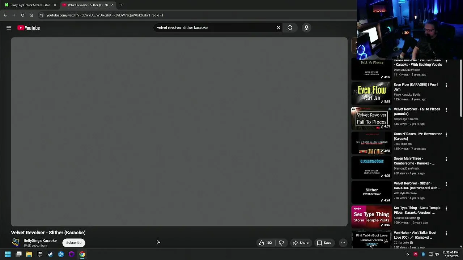Mute audio on the Velvet Revolver tab
463x260 pixels.
pos(106,5)
